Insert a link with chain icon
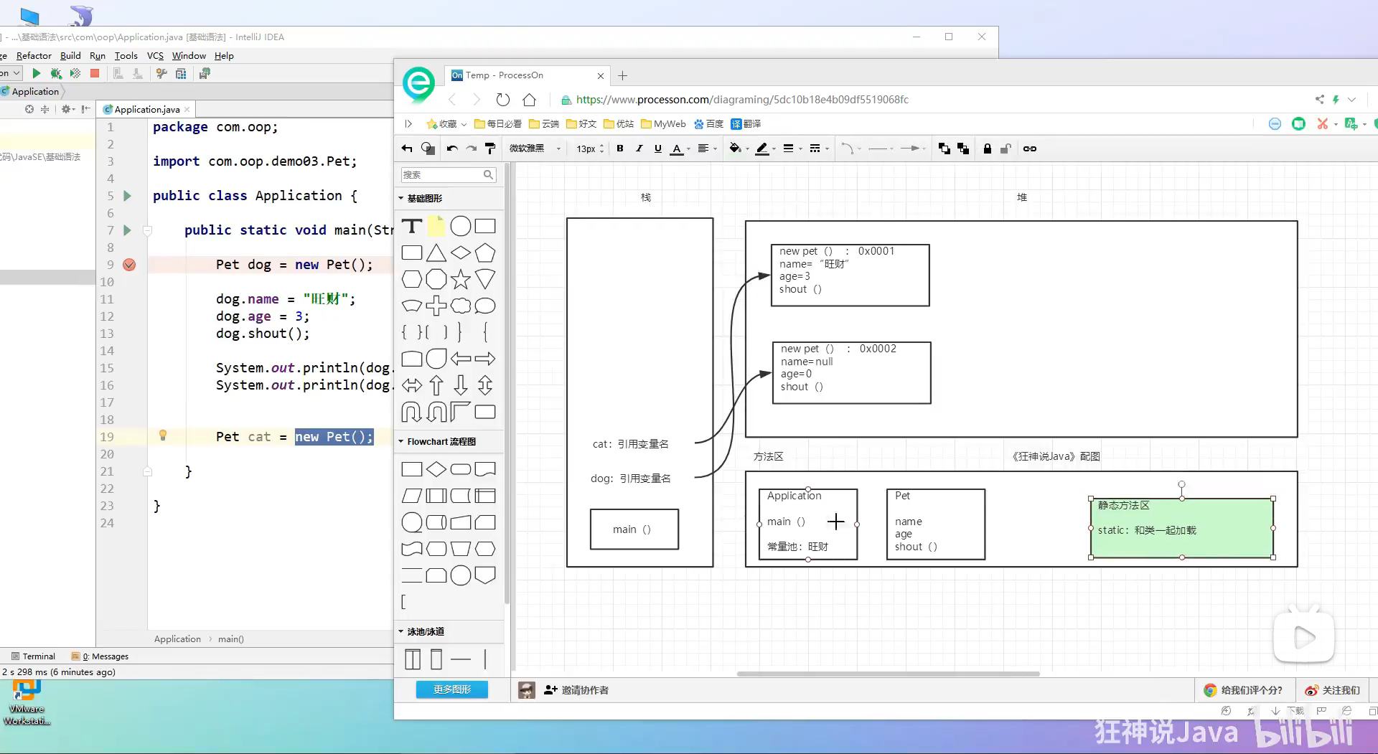 point(1029,149)
